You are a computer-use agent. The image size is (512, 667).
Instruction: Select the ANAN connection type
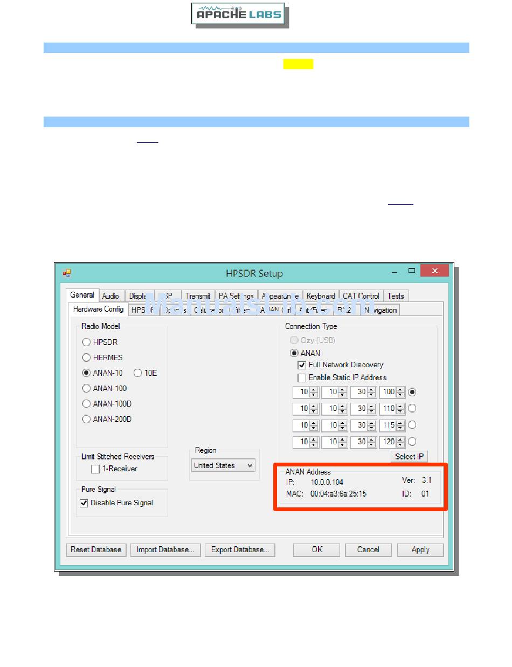pyautogui.click(x=294, y=353)
